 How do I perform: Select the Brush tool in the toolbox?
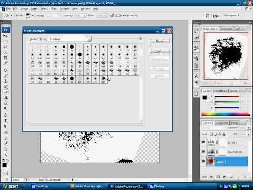[x=5, y=75]
